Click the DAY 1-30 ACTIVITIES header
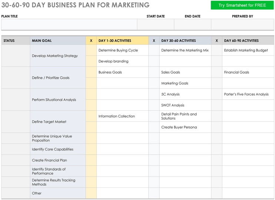This screenshot has height=200, width=275. tap(122, 41)
